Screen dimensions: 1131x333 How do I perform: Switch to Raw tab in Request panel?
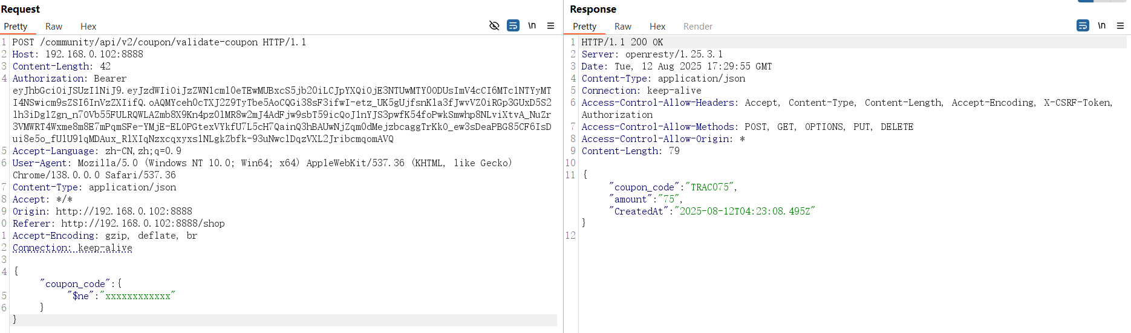pos(54,27)
